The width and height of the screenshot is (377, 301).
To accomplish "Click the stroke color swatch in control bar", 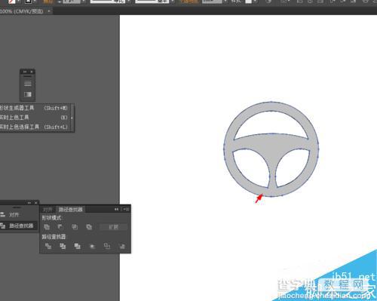I will tap(28, 2).
